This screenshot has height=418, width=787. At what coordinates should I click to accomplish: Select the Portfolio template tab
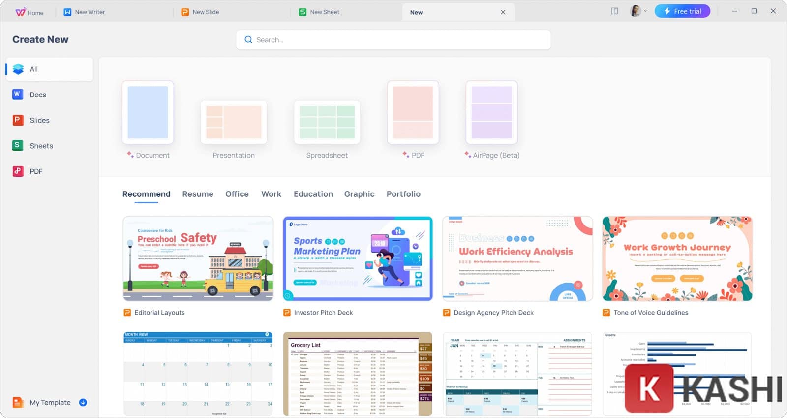pyautogui.click(x=403, y=194)
